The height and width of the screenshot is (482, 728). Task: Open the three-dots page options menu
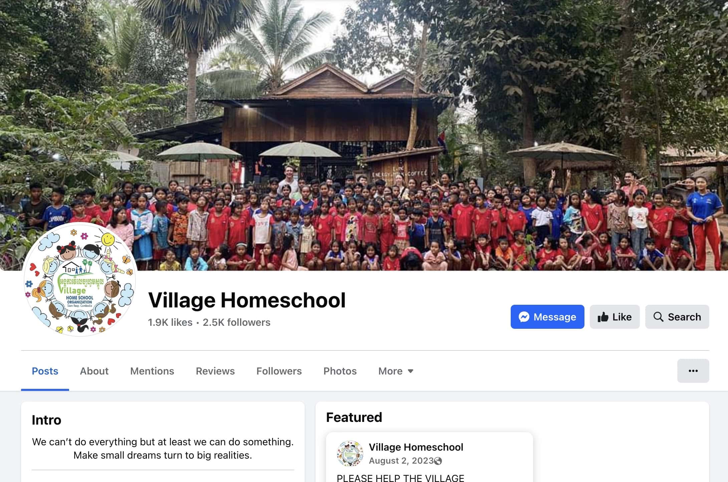693,371
